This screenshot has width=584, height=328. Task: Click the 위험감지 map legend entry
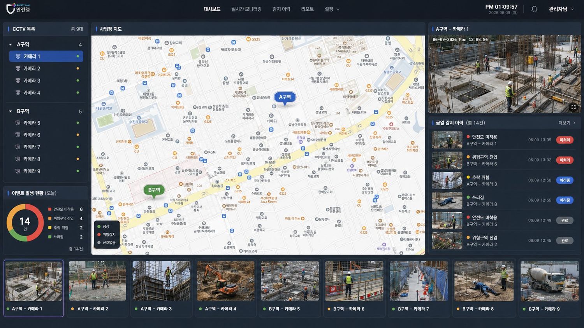(106, 234)
